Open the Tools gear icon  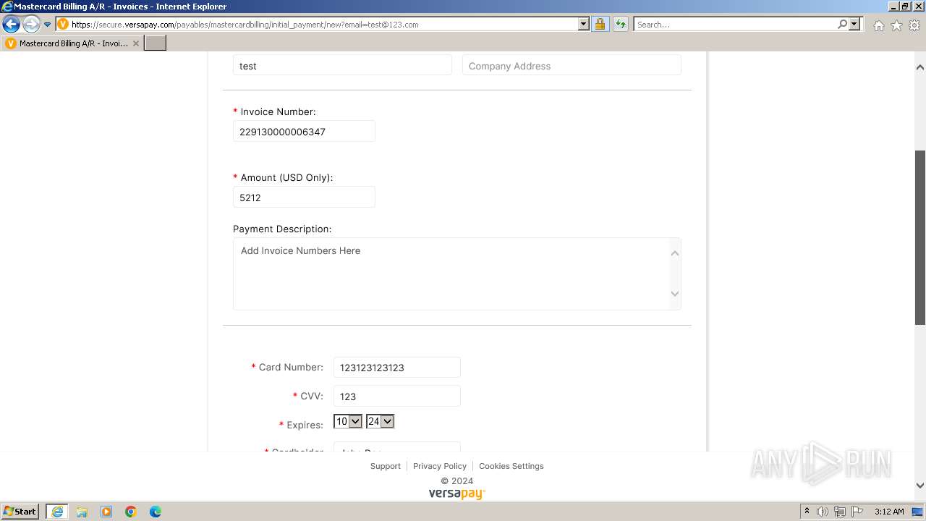914,25
